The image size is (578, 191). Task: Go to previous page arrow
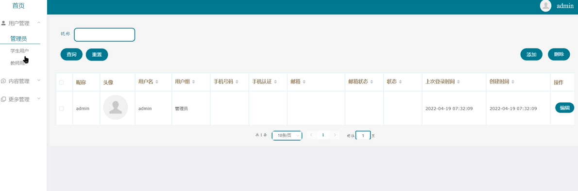coord(311,135)
